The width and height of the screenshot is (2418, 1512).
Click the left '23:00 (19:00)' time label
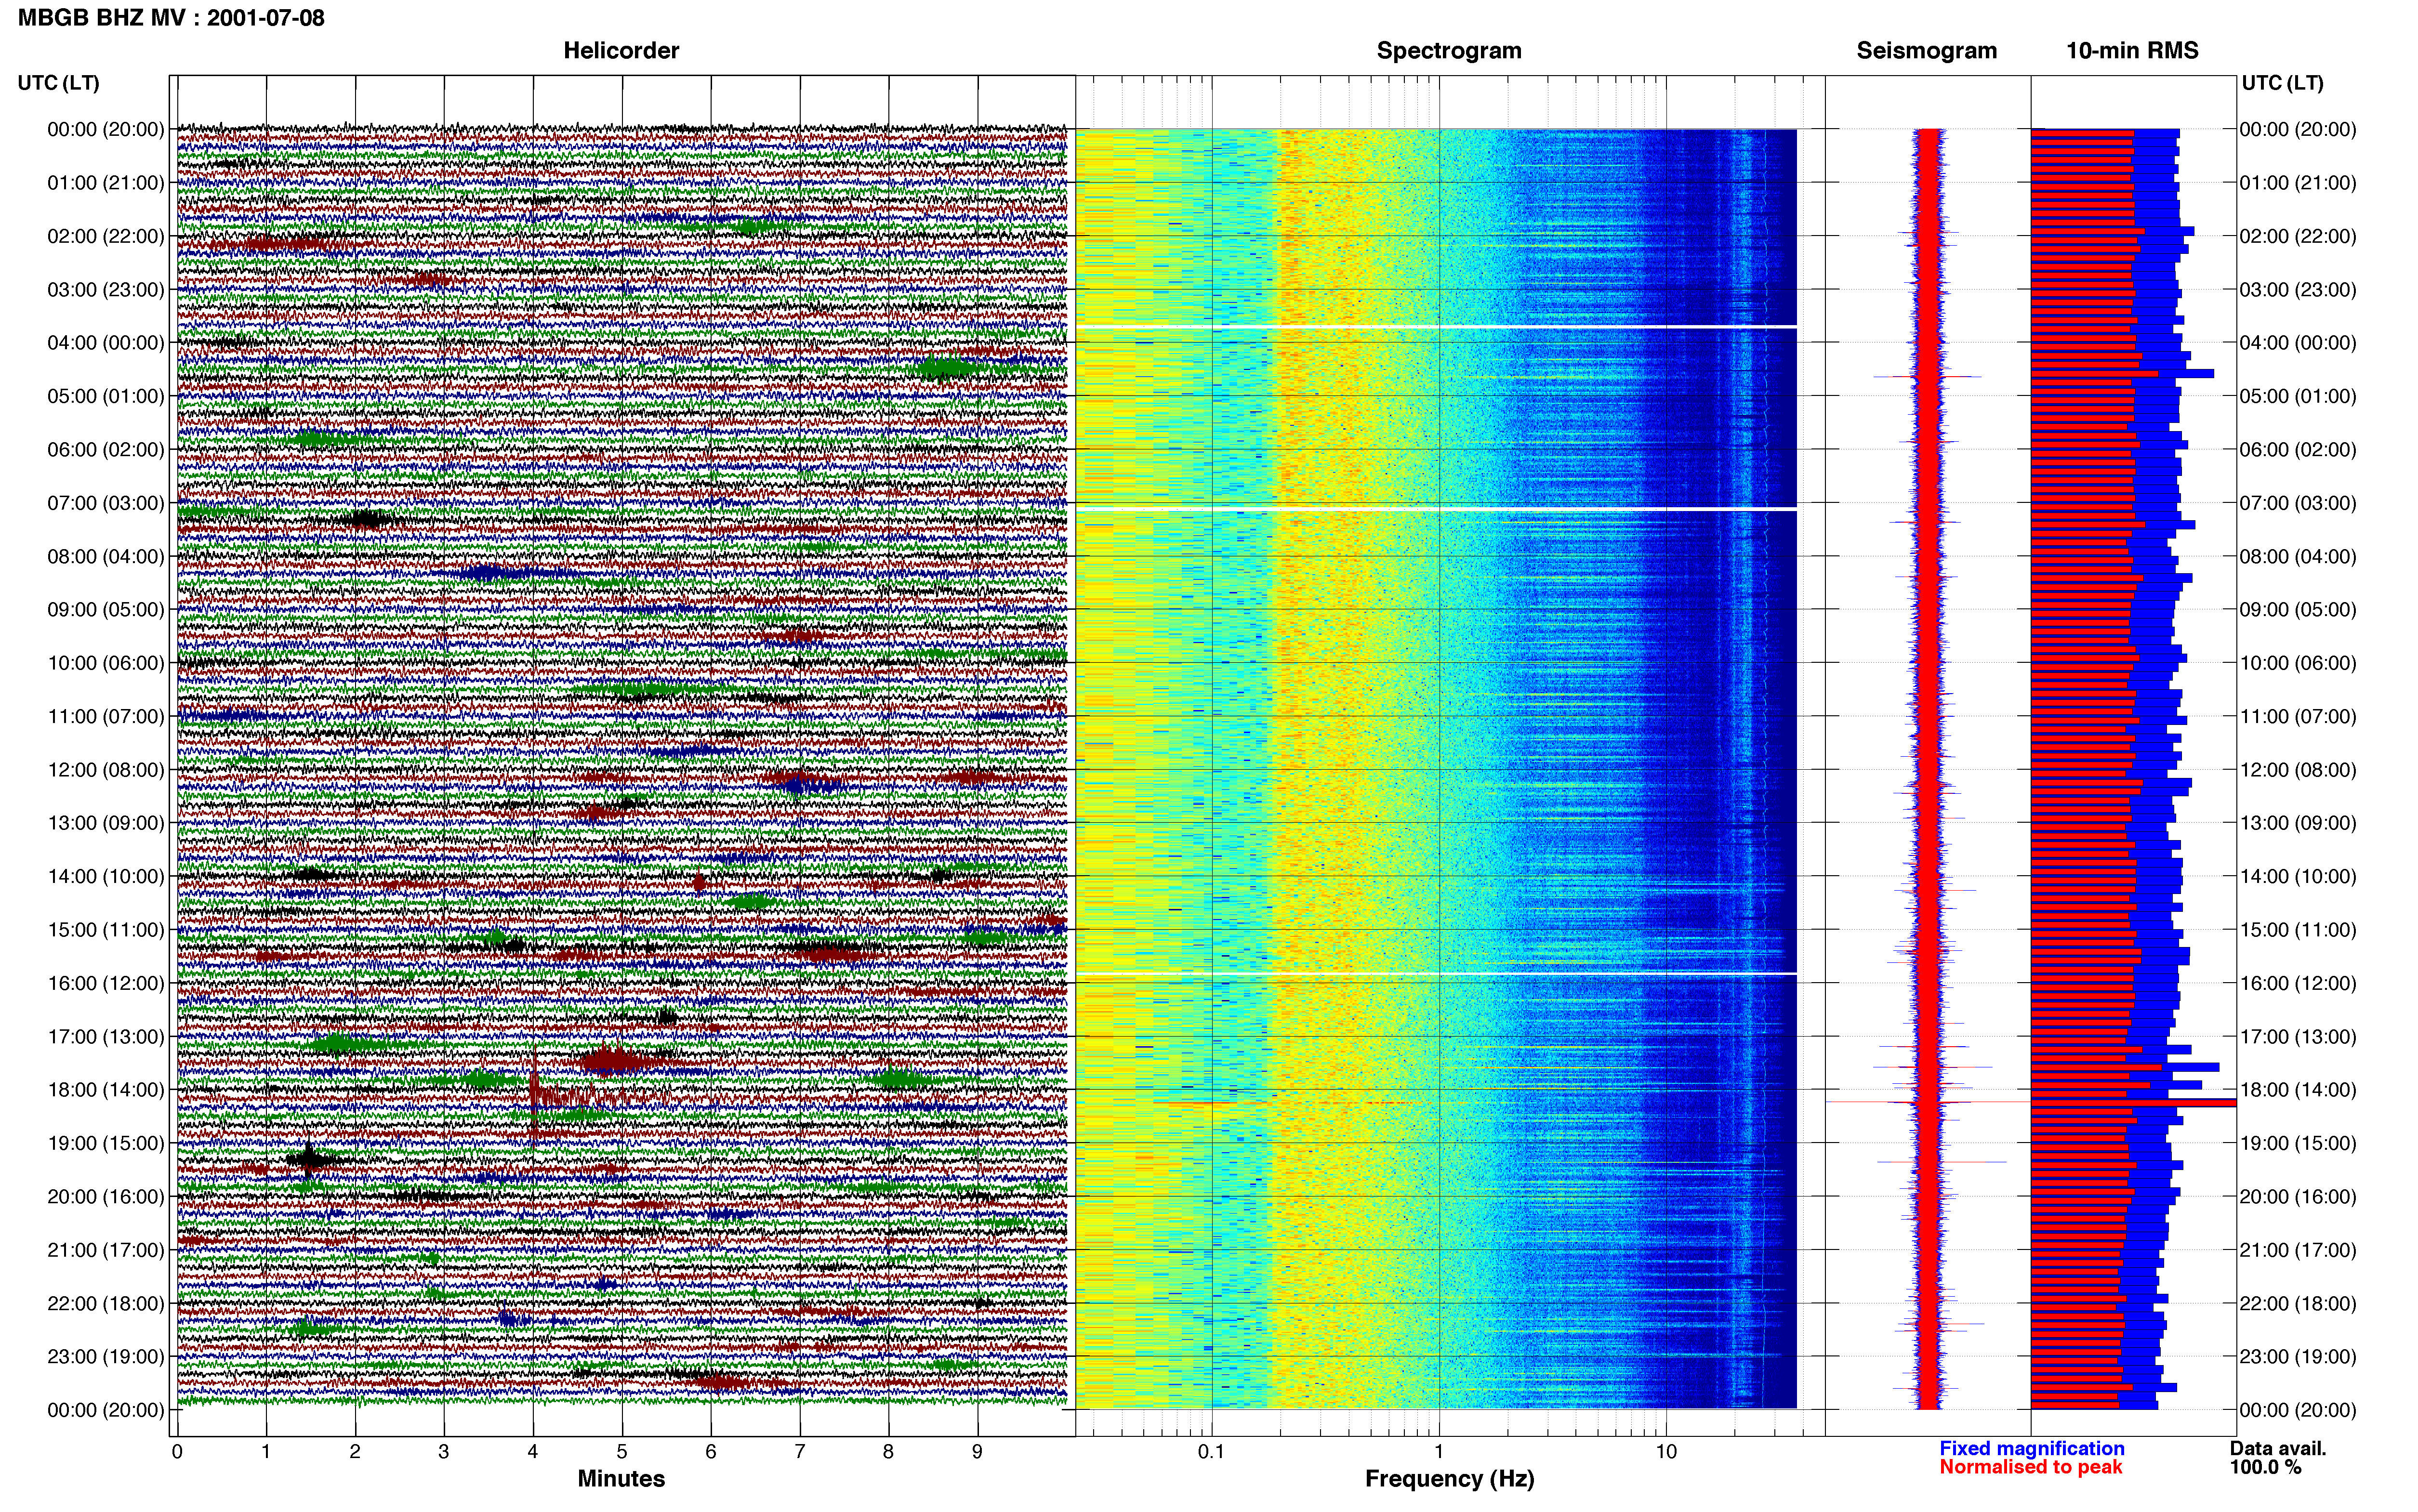(x=106, y=1357)
